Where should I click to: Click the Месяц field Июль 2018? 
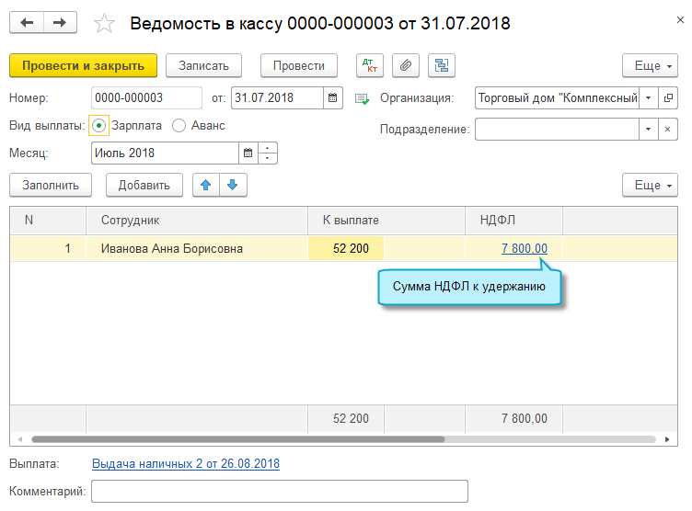tap(165, 153)
